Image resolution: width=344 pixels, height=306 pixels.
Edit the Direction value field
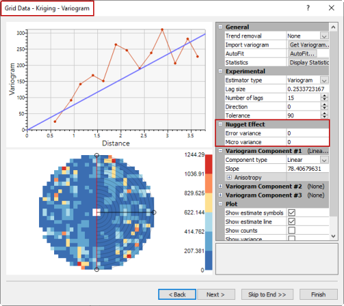point(304,107)
